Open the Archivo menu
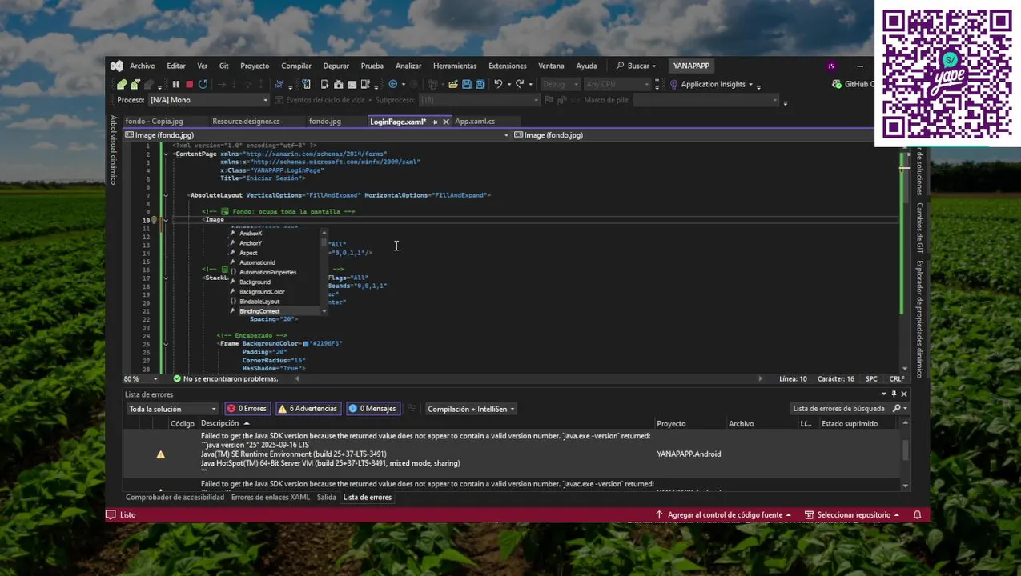This screenshot has width=1021, height=576. click(x=142, y=66)
